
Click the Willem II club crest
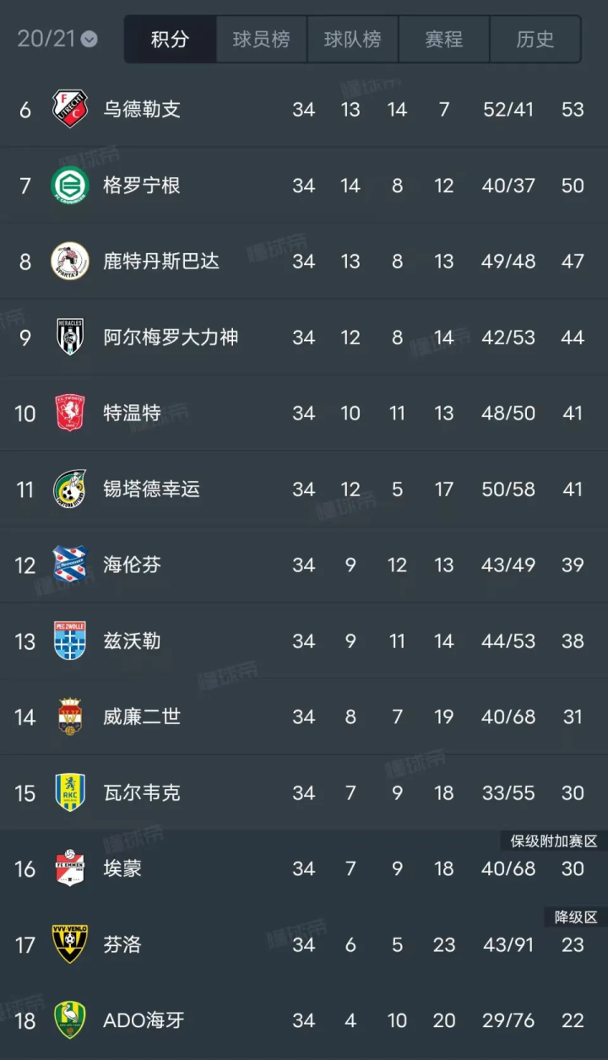click(x=70, y=717)
